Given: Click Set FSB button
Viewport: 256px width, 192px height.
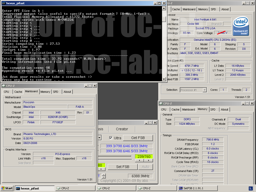Looking at the screenshot, I should point(122,167).
